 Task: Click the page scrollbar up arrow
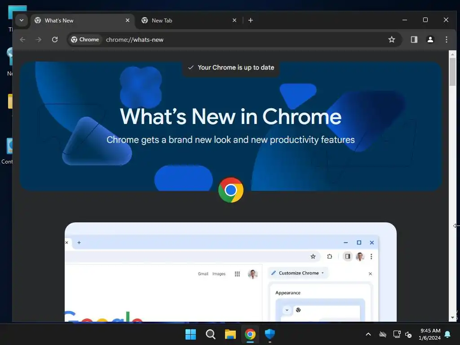pyautogui.click(x=452, y=54)
